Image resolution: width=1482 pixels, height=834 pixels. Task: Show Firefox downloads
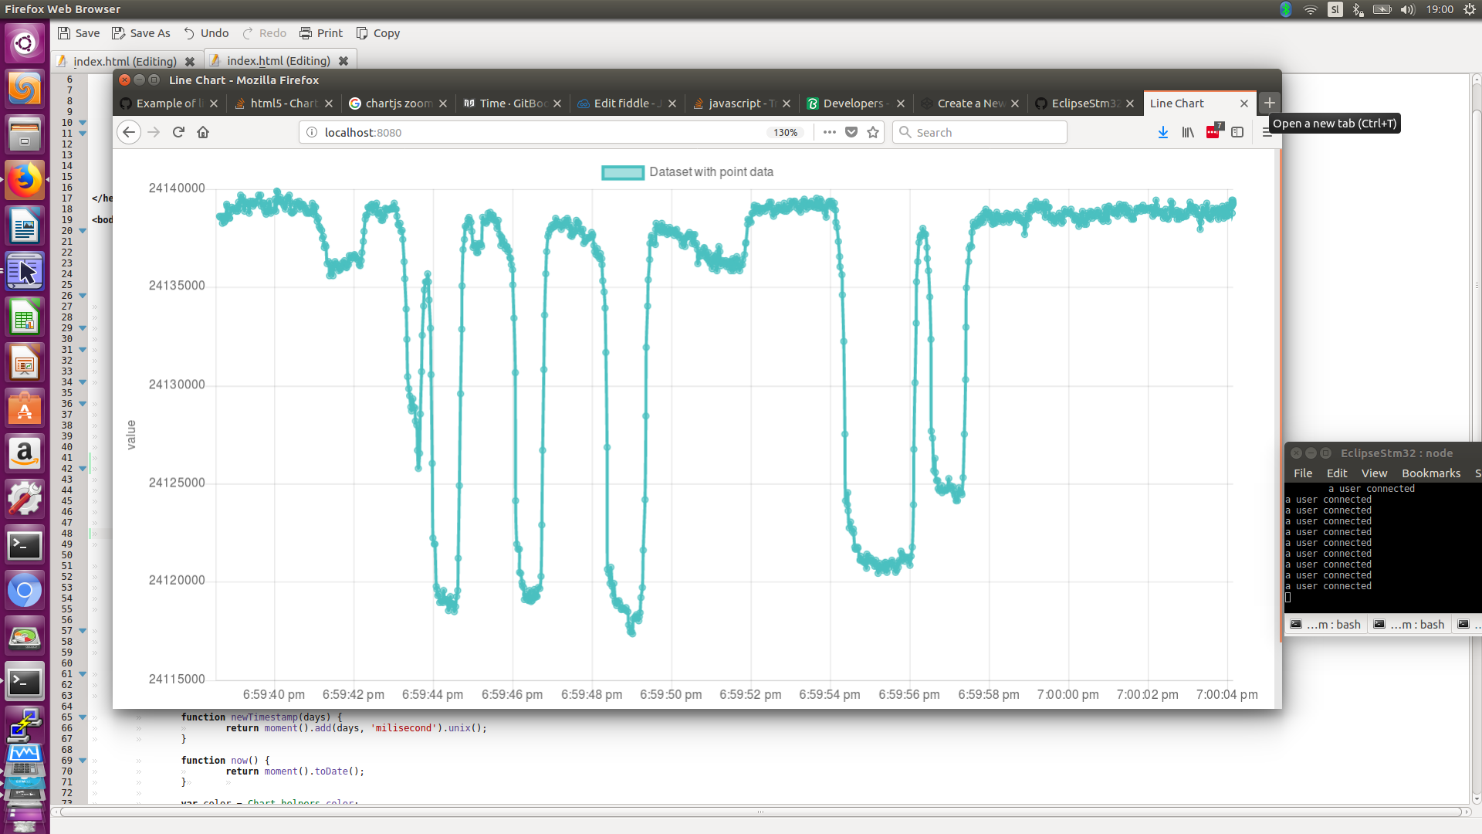(1163, 132)
